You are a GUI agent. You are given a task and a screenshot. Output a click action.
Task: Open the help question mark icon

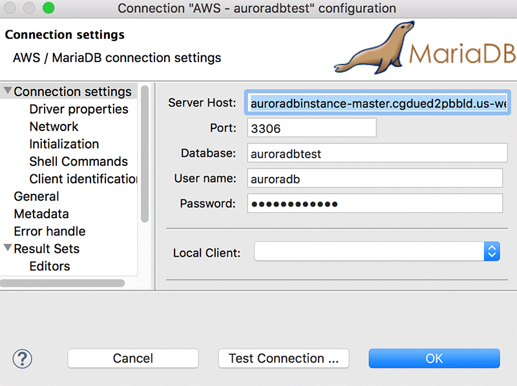[23, 359]
